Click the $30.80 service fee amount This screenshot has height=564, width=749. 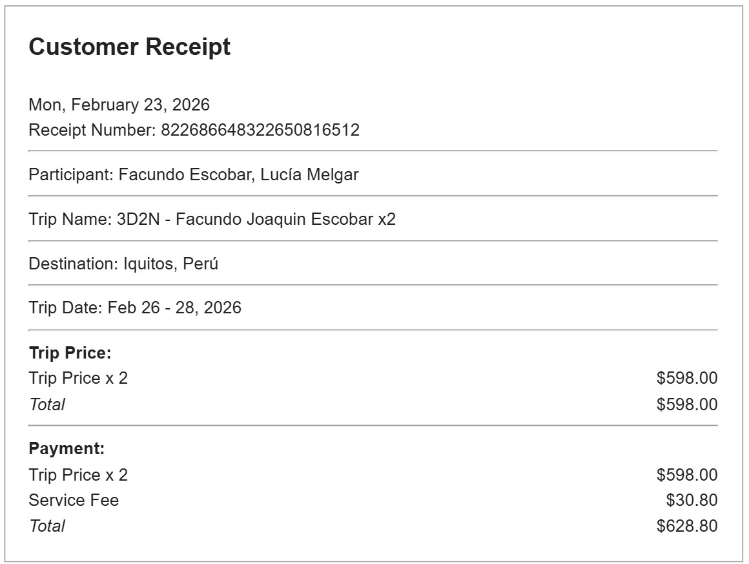[x=691, y=500]
